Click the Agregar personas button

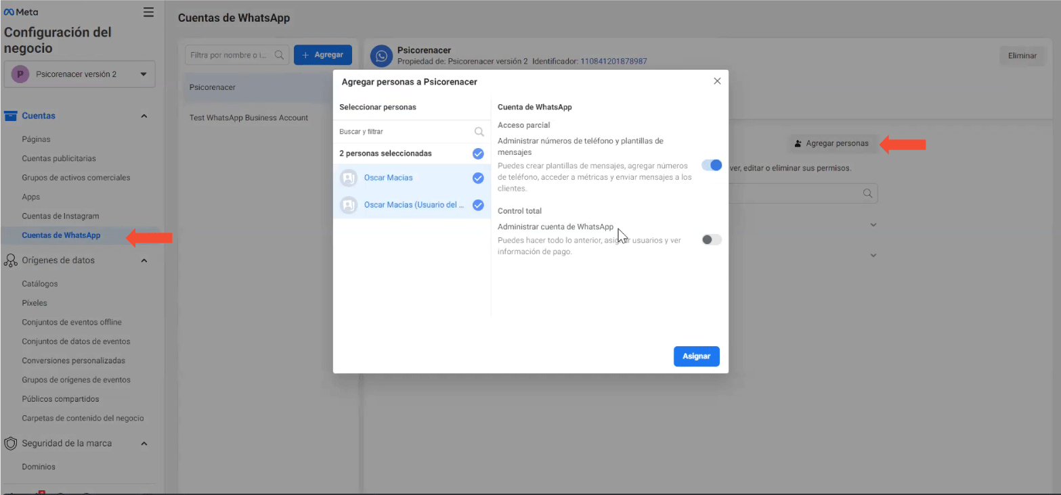[832, 143]
